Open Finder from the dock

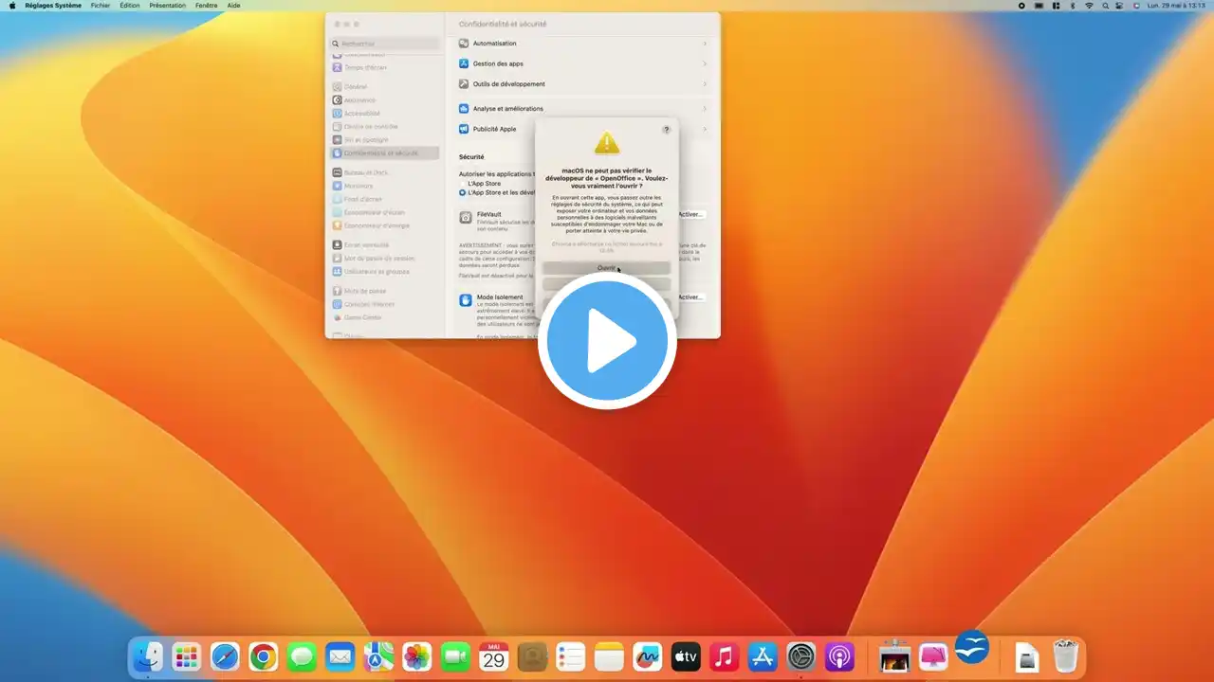[147, 655]
